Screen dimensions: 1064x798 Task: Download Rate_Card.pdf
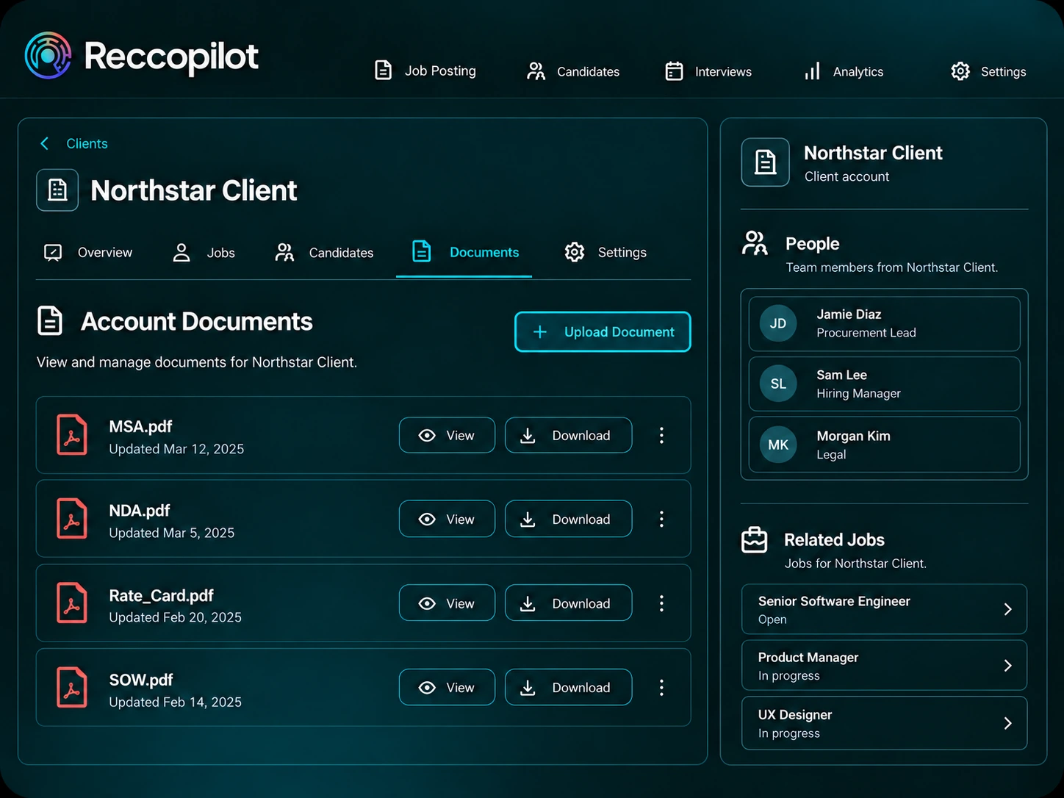[x=568, y=603]
